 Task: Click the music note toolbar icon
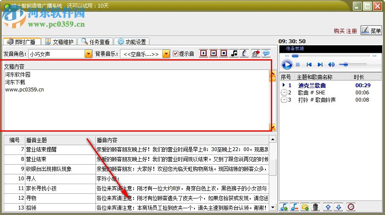click(x=234, y=53)
